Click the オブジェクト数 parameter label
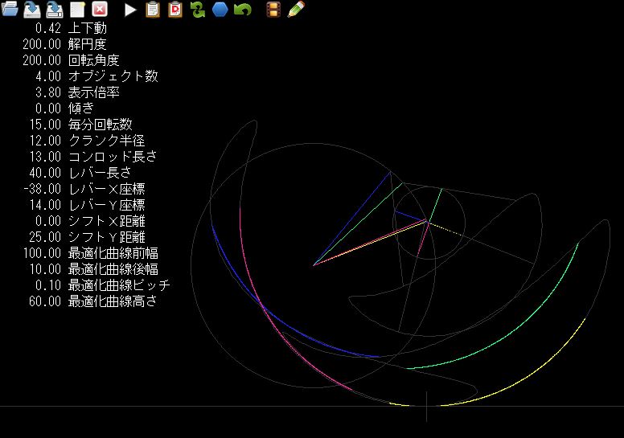 coord(113,76)
